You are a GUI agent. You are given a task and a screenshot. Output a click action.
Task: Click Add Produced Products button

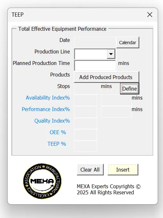tap(107, 77)
